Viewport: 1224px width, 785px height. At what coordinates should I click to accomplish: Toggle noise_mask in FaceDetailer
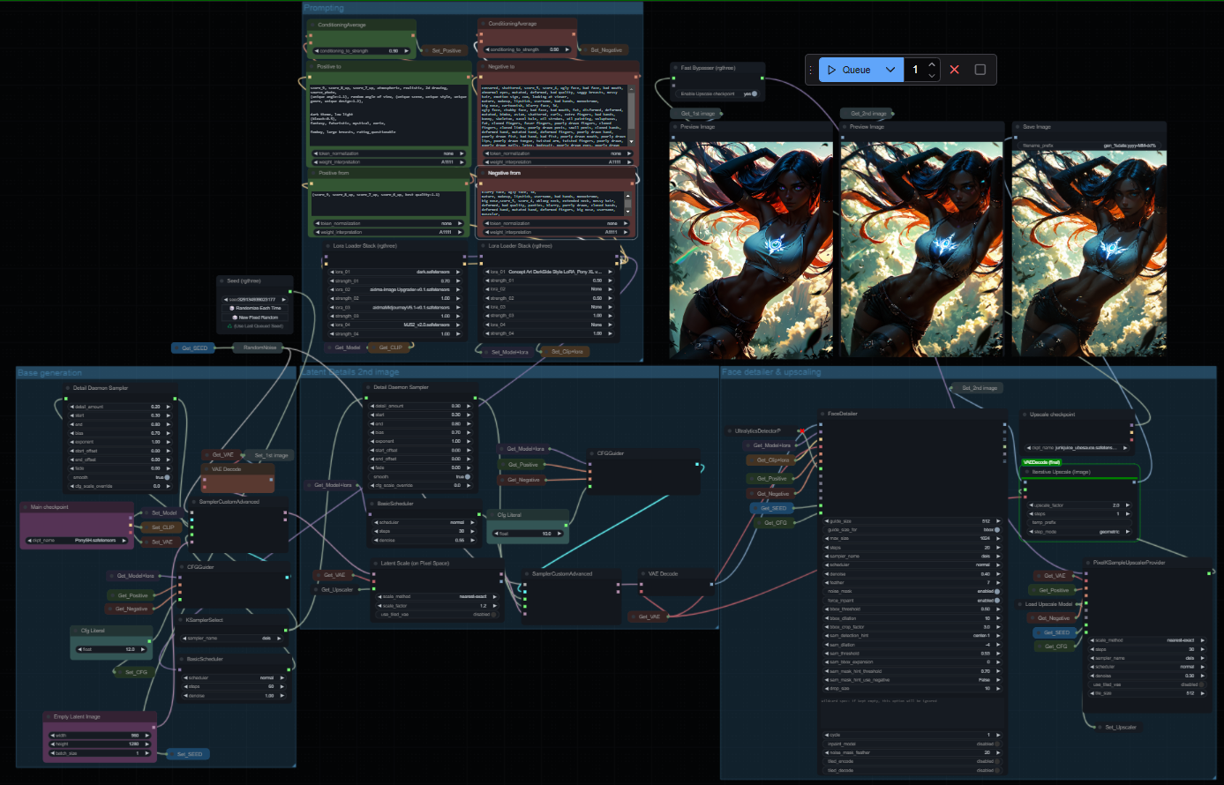996,591
